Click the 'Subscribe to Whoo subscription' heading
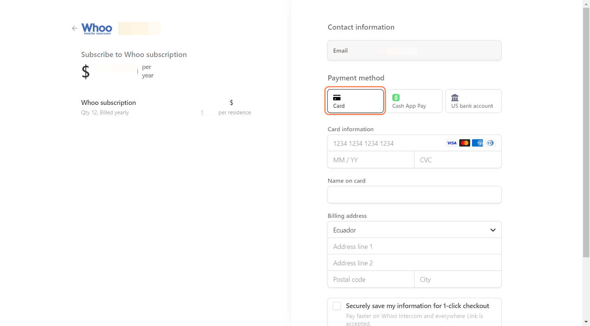Image resolution: width=590 pixels, height=326 pixels. 134,54
